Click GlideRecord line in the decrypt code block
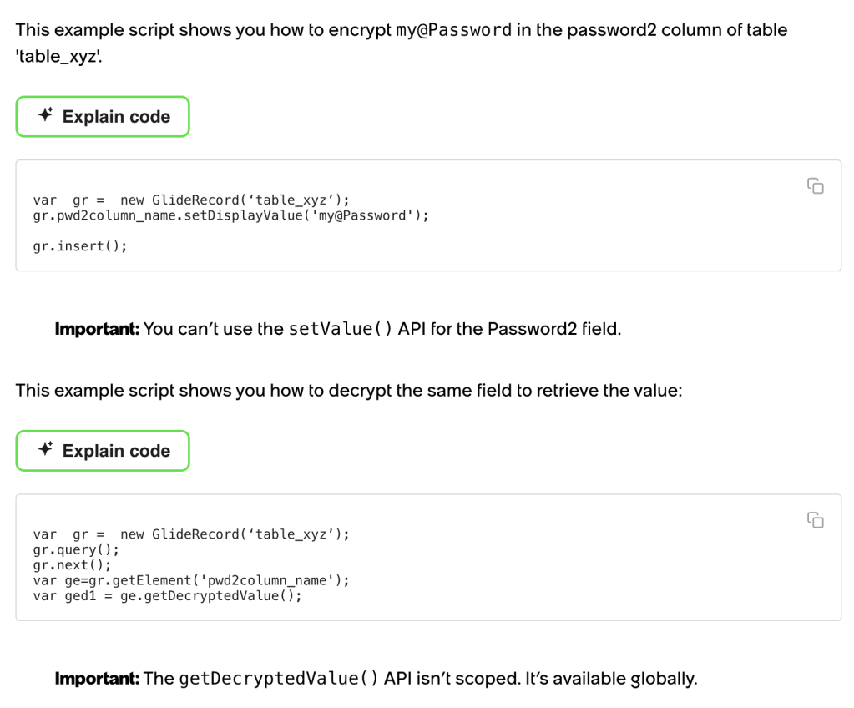The width and height of the screenshot is (854, 708). [x=191, y=534]
